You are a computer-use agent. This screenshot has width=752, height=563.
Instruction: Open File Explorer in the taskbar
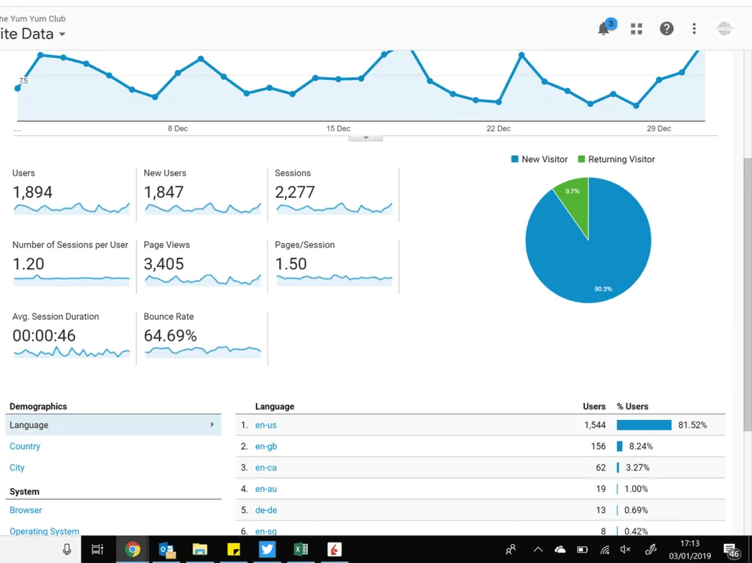point(200,550)
